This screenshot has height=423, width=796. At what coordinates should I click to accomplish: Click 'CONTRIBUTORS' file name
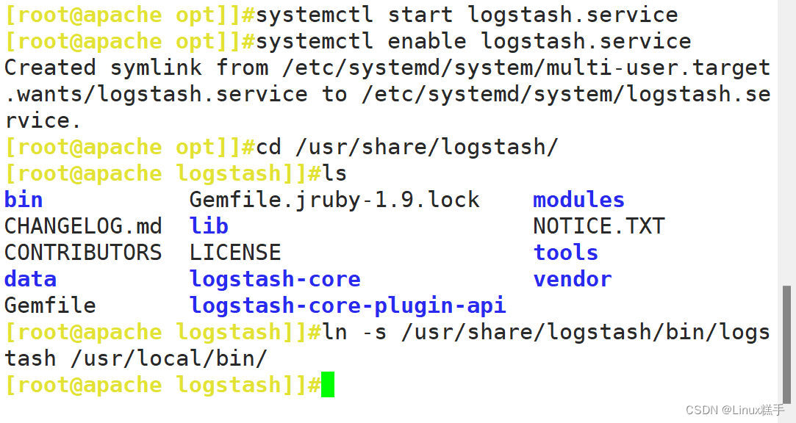[83, 253]
